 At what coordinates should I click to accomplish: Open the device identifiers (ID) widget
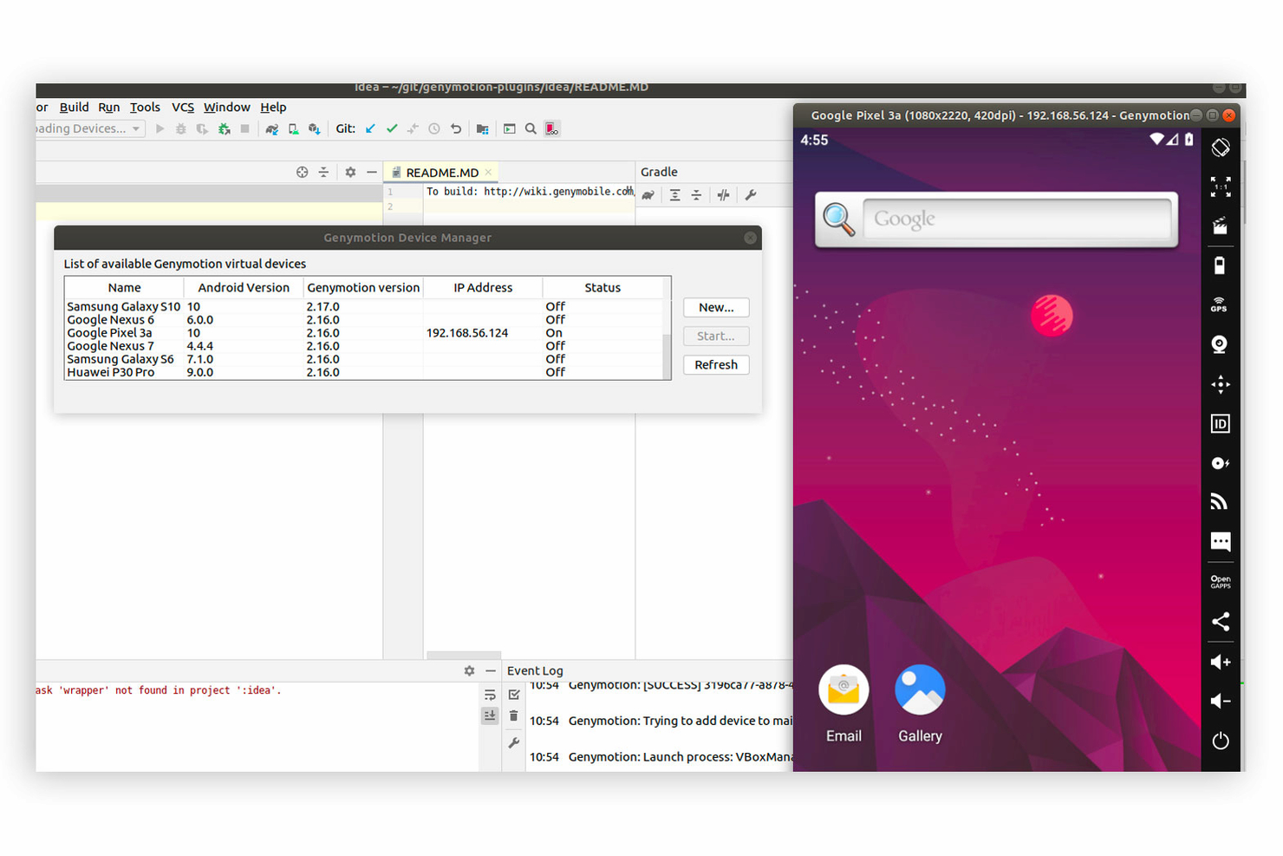(x=1220, y=423)
